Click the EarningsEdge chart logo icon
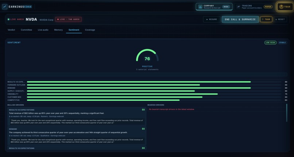This screenshot has height=157, width=294. pyautogui.click(x=5, y=7)
